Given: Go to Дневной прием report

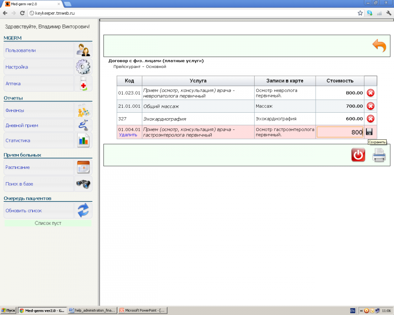Looking at the screenshot, I should point(38,126).
